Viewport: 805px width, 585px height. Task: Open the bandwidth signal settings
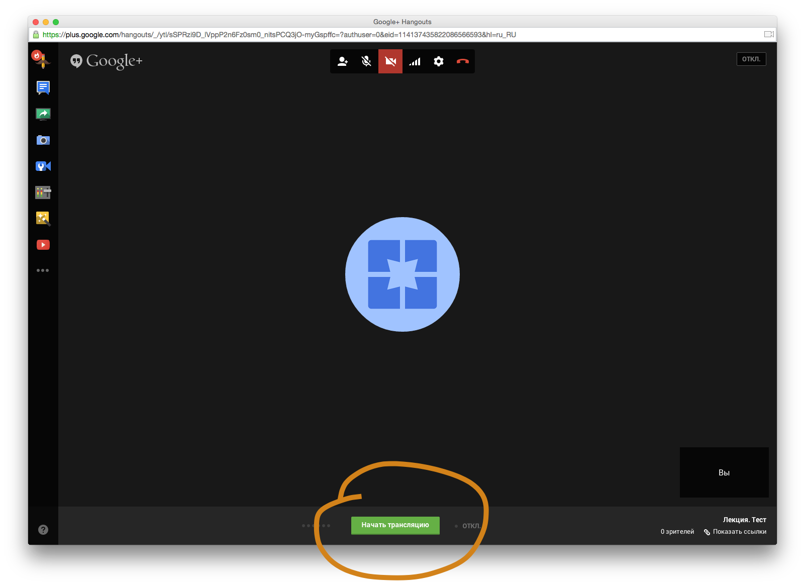point(415,61)
